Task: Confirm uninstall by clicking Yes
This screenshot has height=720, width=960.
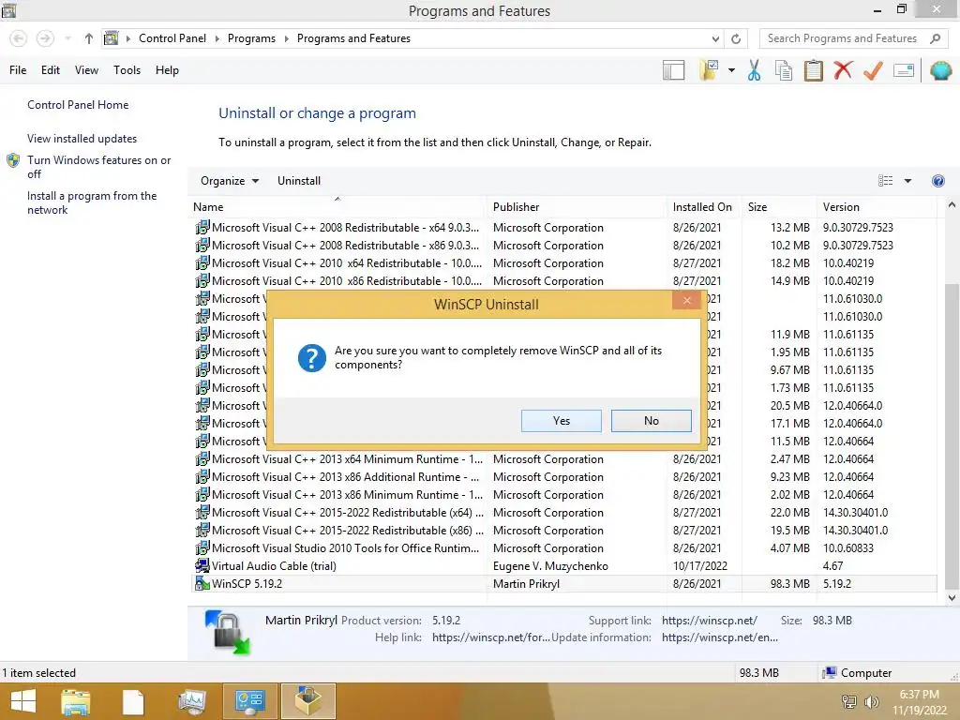Action: click(561, 421)
